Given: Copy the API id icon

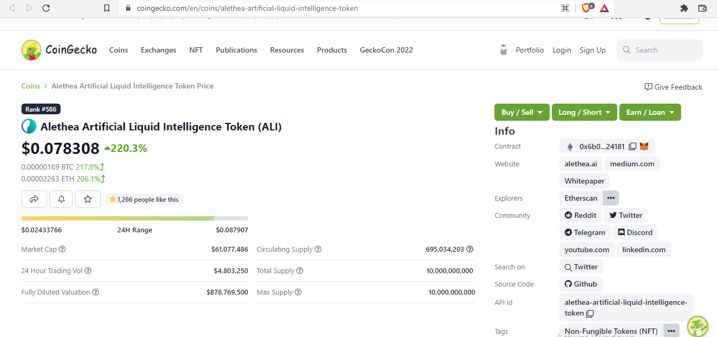Looking at the screenshot, I should 590,313.
